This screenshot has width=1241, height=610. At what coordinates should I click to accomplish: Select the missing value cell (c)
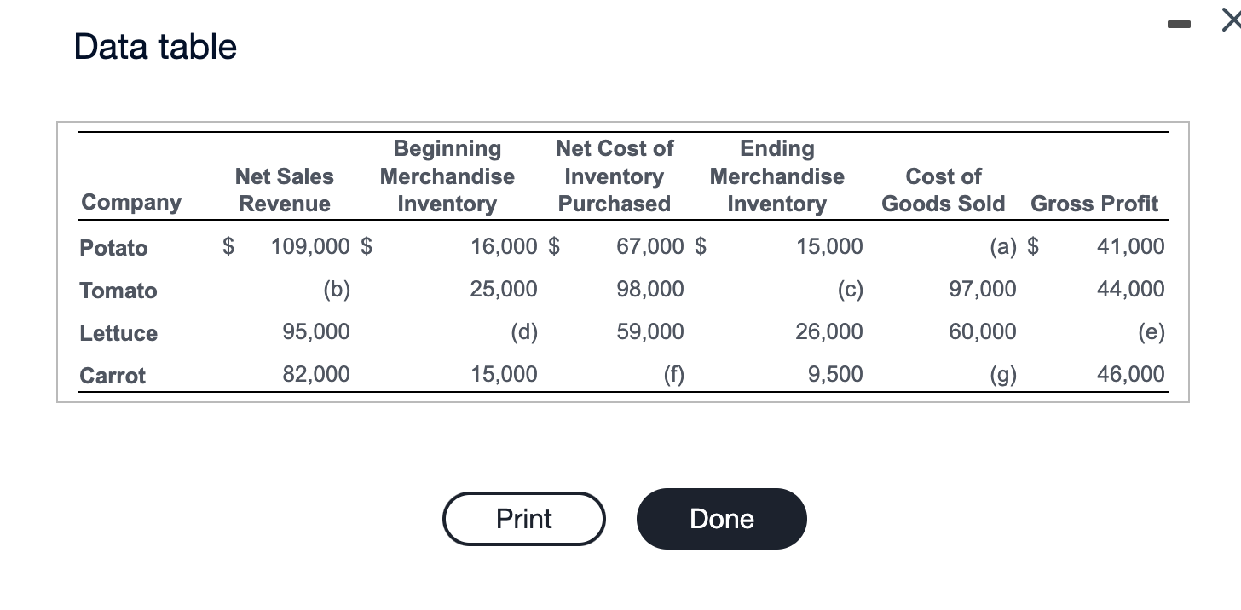coord(851,290)
